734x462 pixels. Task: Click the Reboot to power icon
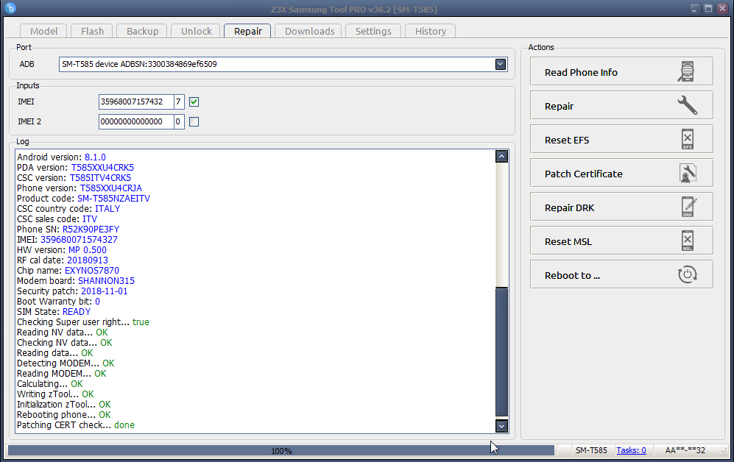pos(687,274)
